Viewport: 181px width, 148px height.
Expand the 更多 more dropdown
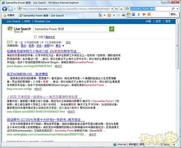[x=60, y=45]
